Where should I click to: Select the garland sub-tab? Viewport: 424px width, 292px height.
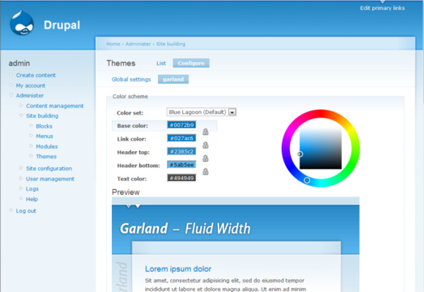pos(173,80)
